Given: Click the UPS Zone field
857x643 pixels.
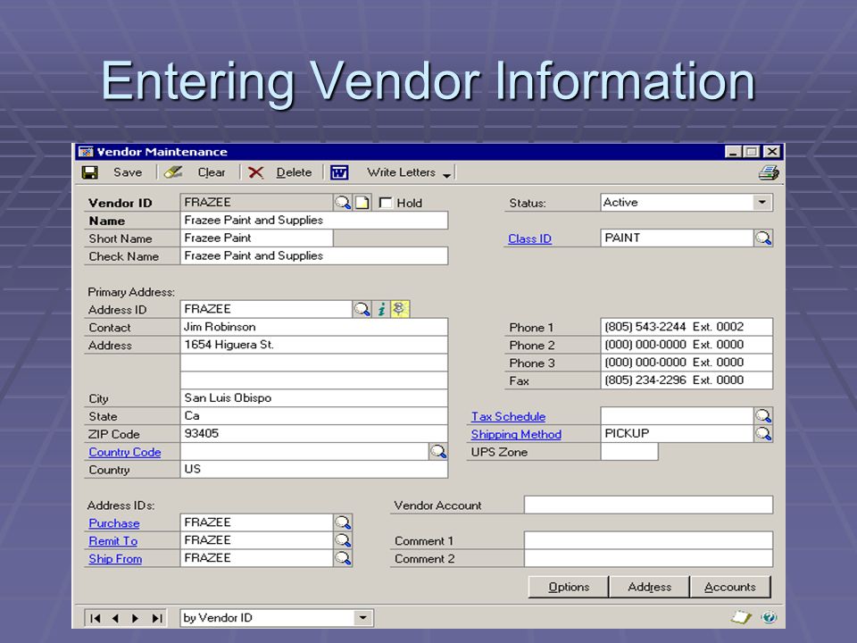Looking at the screenshot, I should [x=629, y=452].
